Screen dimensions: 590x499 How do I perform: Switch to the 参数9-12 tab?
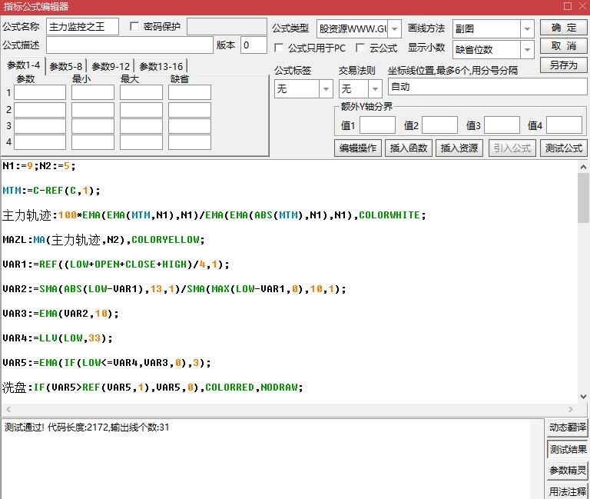(x=111, y=67)
